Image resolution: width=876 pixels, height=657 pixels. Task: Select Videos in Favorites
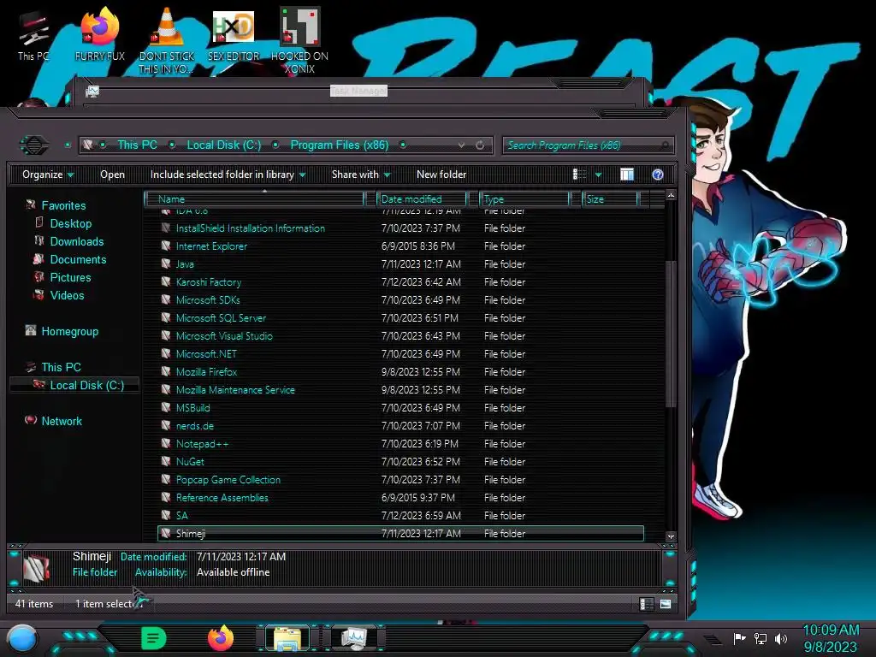point(67,295)
